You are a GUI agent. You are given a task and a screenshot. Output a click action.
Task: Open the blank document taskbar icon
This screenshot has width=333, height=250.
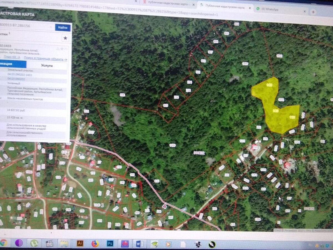(x=183, y=244)
